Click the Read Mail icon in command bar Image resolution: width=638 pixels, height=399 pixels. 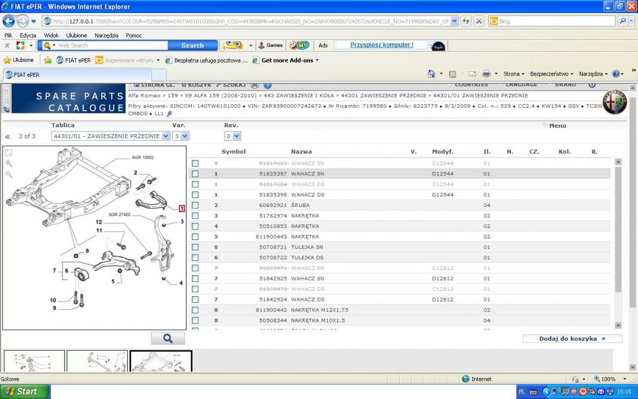pos(472,74)
